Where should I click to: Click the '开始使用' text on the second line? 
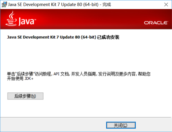(15, 79)
